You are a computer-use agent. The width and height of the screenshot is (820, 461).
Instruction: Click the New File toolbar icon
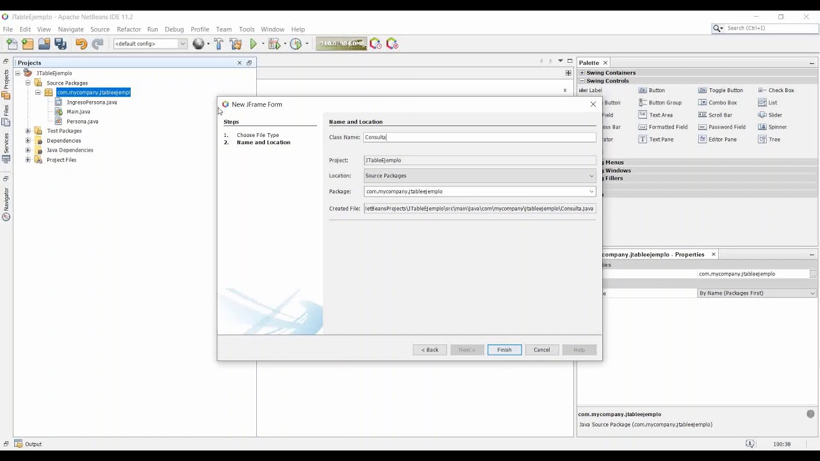[x=12, y=44]
